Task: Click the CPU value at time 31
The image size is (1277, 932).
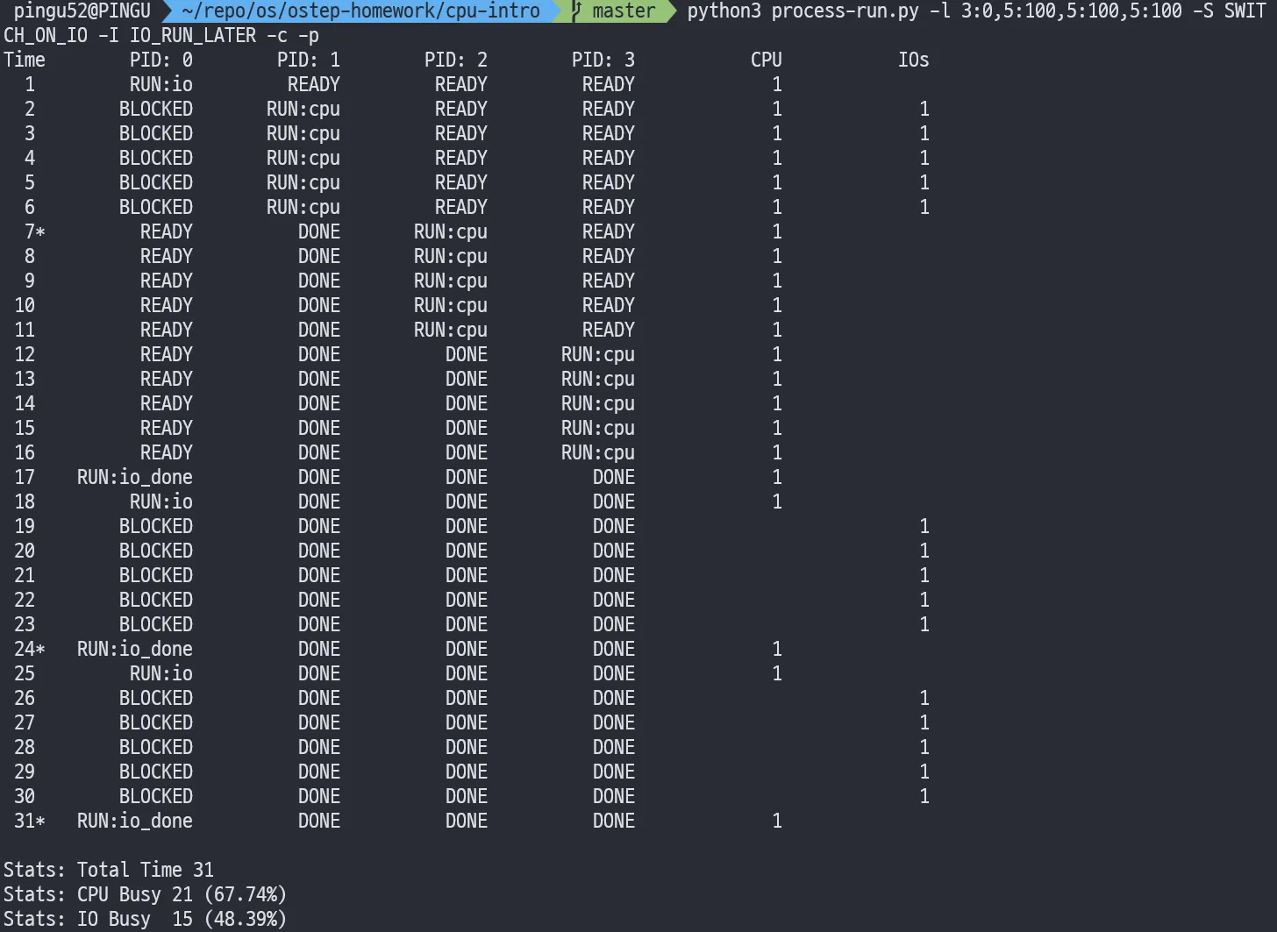Action: [777, 821]
